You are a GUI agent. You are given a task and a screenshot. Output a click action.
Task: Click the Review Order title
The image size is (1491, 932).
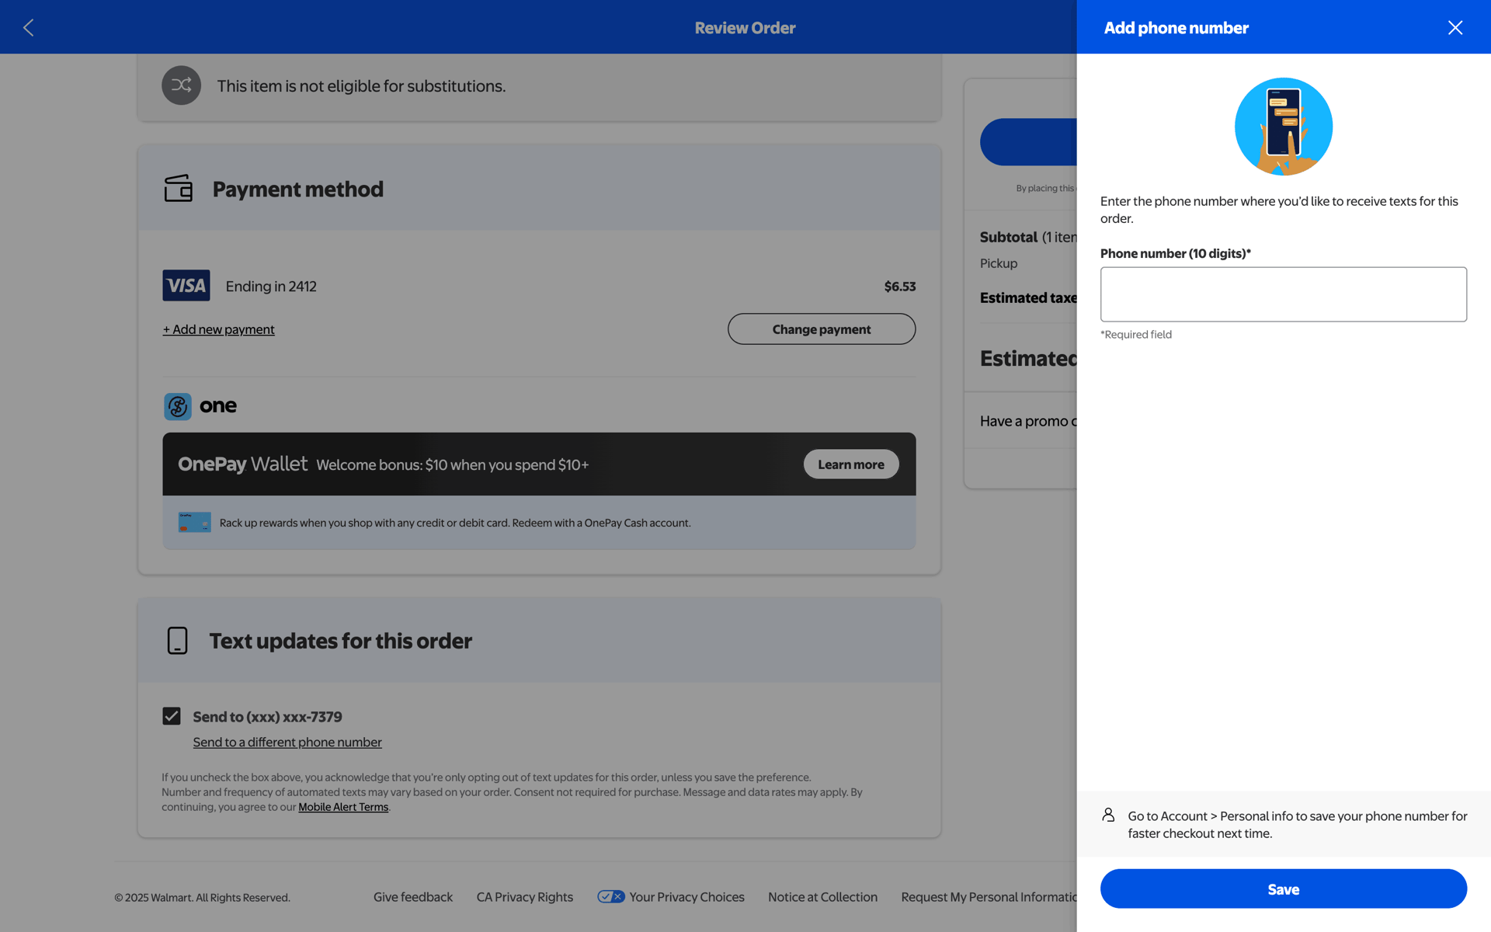(745, 28)
